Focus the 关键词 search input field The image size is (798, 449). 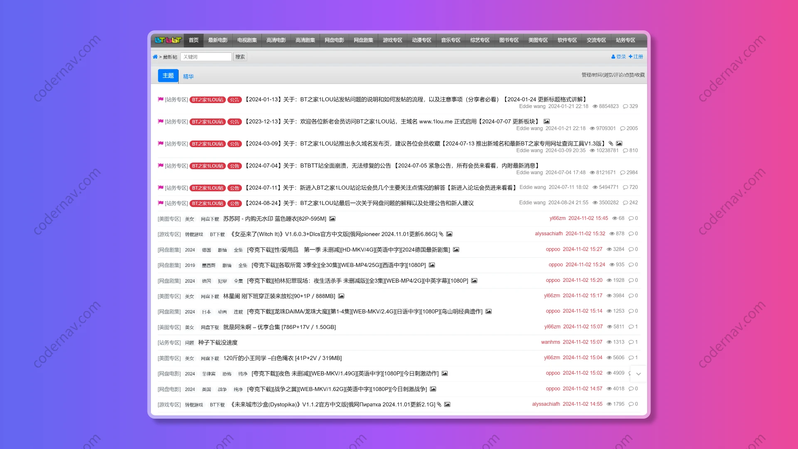click(x=206, y=57)
